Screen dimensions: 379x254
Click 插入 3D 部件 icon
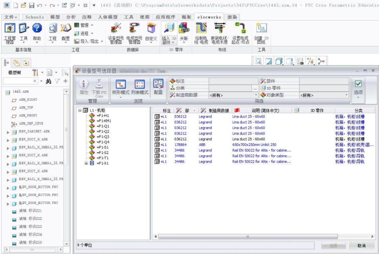[x=169, y=33]
